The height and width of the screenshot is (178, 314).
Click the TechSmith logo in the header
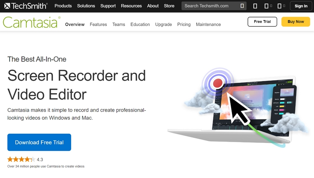26,6
